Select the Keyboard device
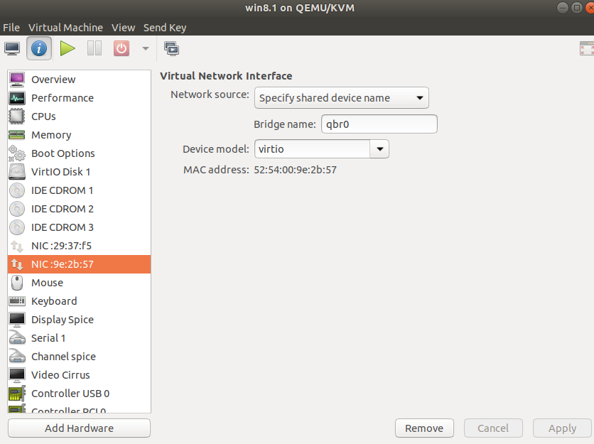 coord(79,301)
